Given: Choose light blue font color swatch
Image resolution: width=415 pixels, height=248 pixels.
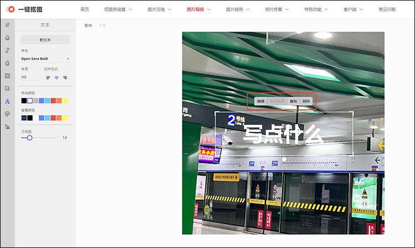Looking at the screenshot, I should click(x=48, y=101).
